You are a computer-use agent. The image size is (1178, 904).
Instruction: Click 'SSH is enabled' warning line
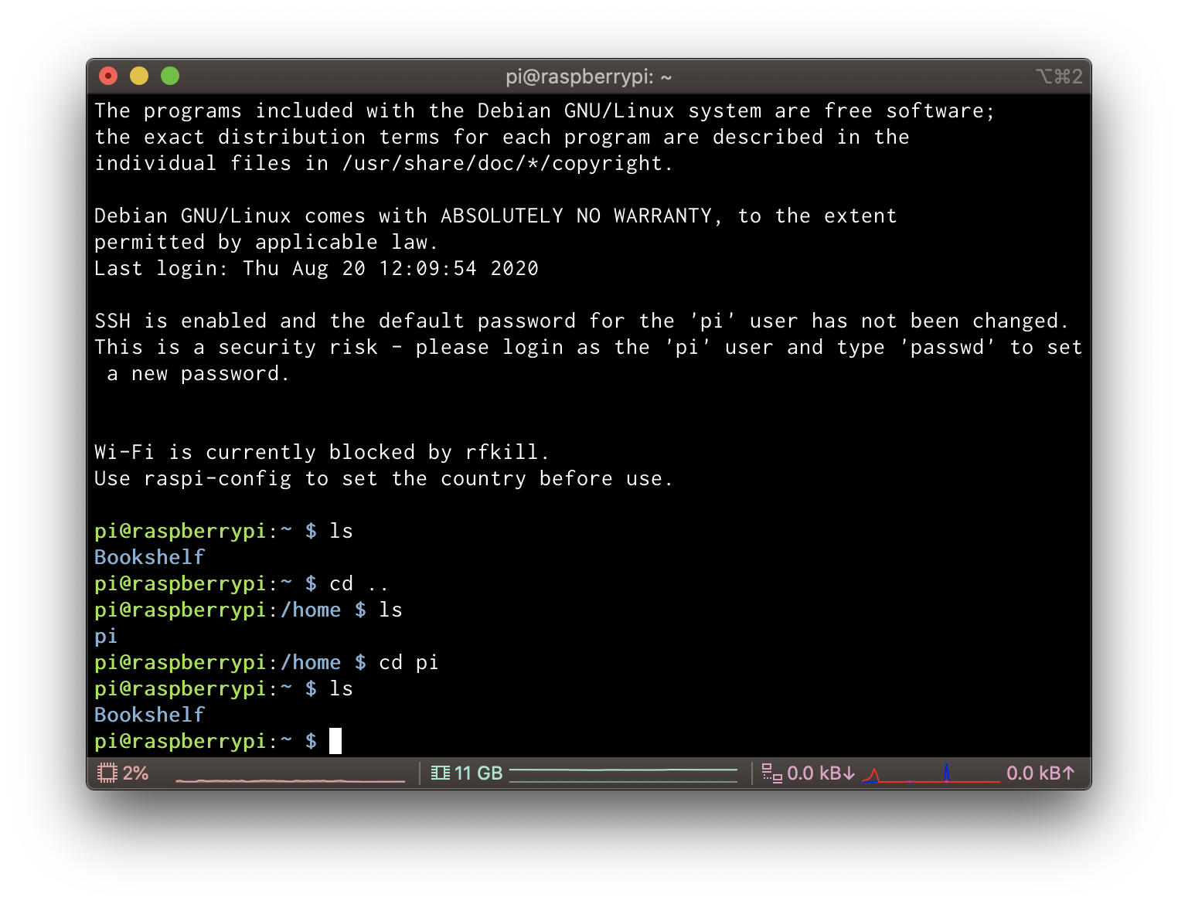pyautogui.click(x=581, y=321)
